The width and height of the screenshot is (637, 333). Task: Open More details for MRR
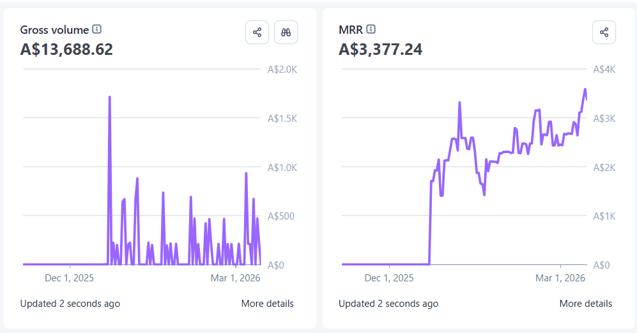click(x=586, y=304)
